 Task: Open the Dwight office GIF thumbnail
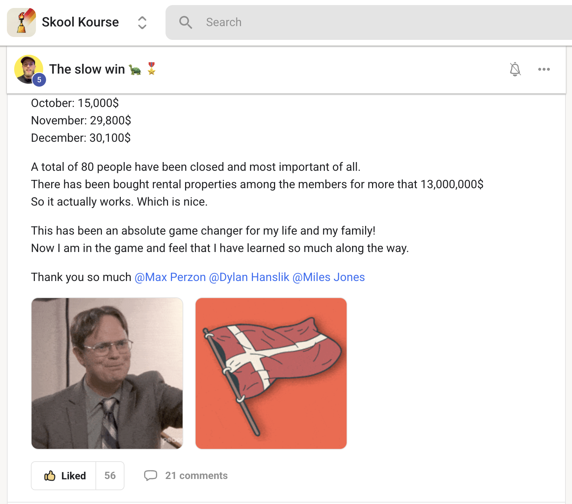pos(107,373)
